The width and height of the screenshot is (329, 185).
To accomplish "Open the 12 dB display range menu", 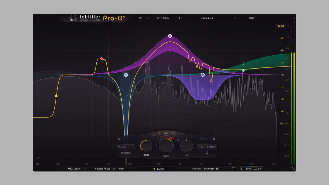I will [281, 26].
